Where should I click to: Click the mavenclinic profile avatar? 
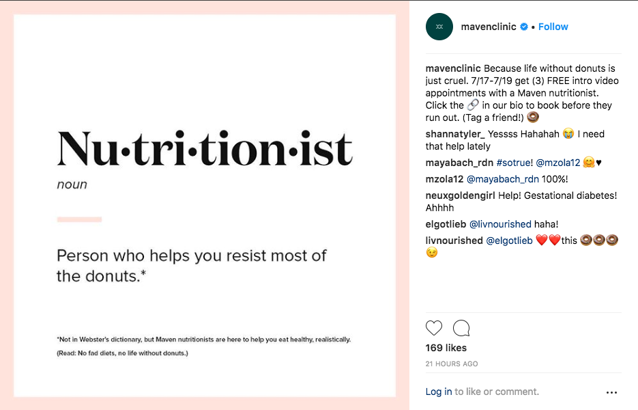point(439,27)
